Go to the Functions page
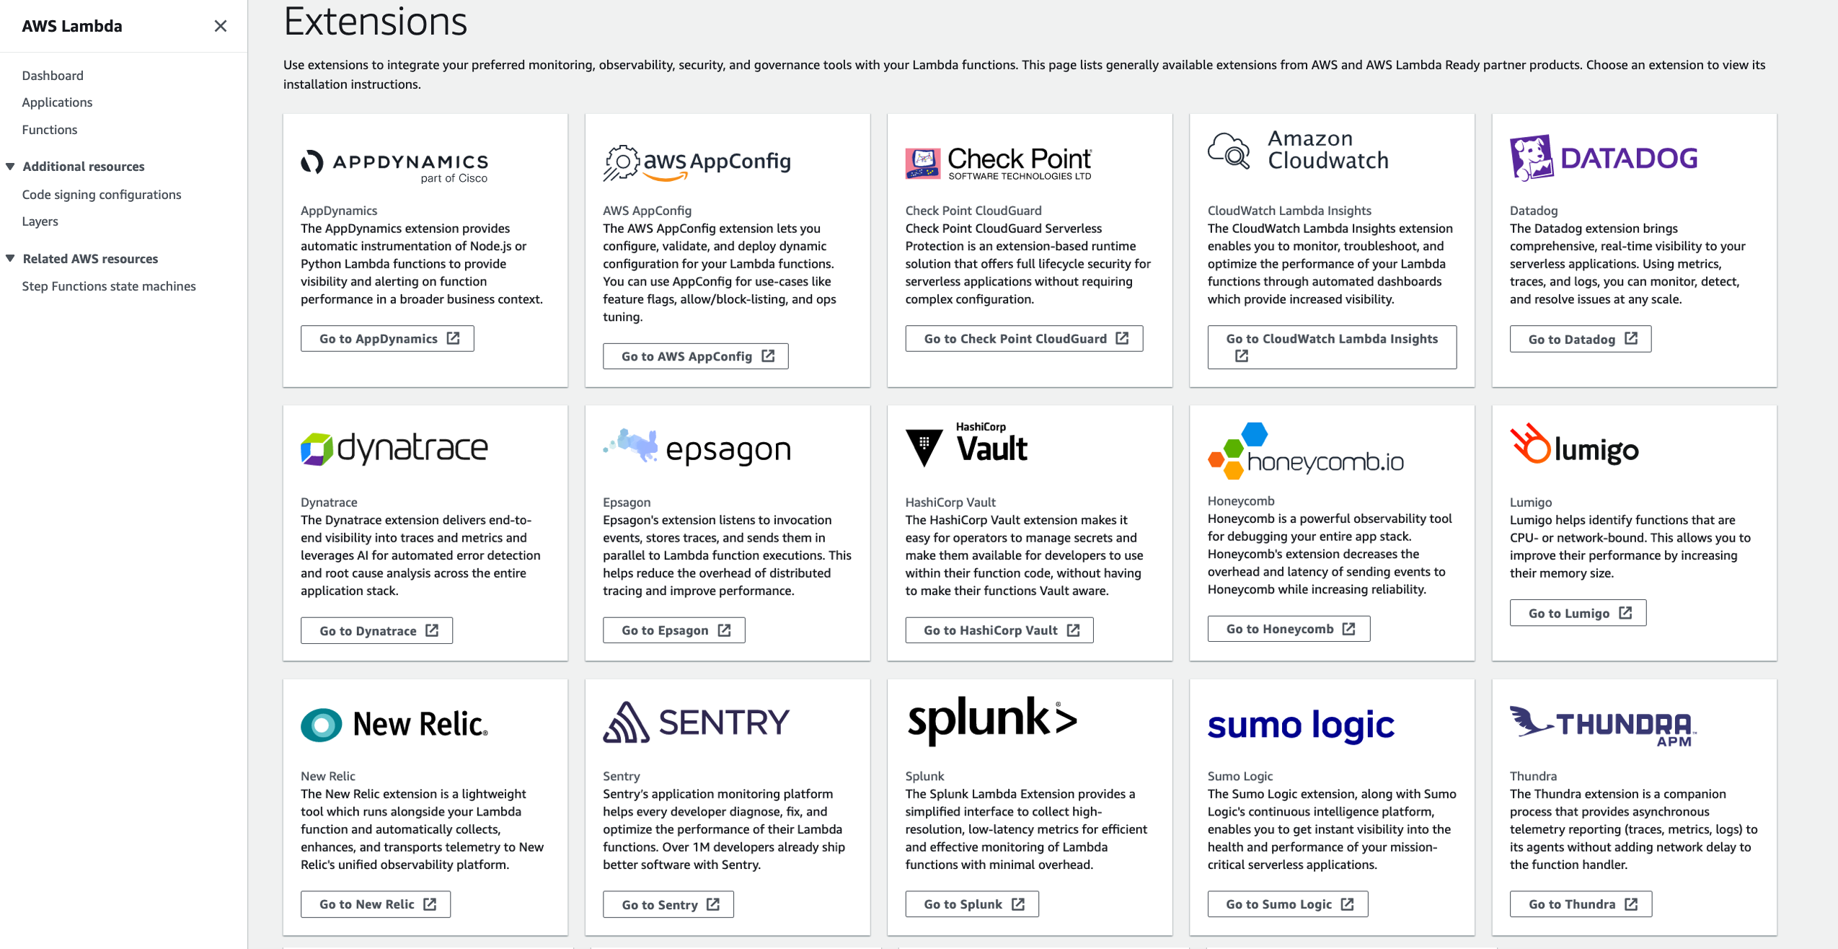This screenshot has width=1838, height=949. pos(49,130)
